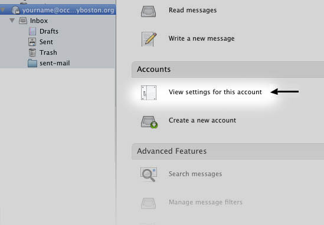Open Manage message filters link
The width and height of the screenshot is (324, 225).
point(205,202)
